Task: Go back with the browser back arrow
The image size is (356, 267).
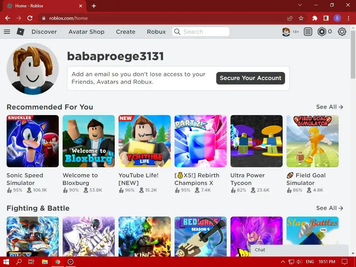Action: point(8,18)
